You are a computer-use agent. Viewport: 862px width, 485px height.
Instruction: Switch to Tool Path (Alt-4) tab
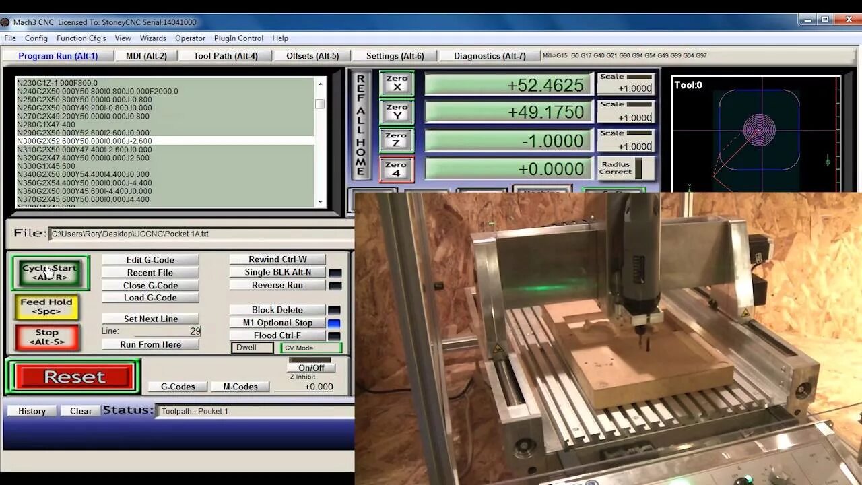coord(226,56)
